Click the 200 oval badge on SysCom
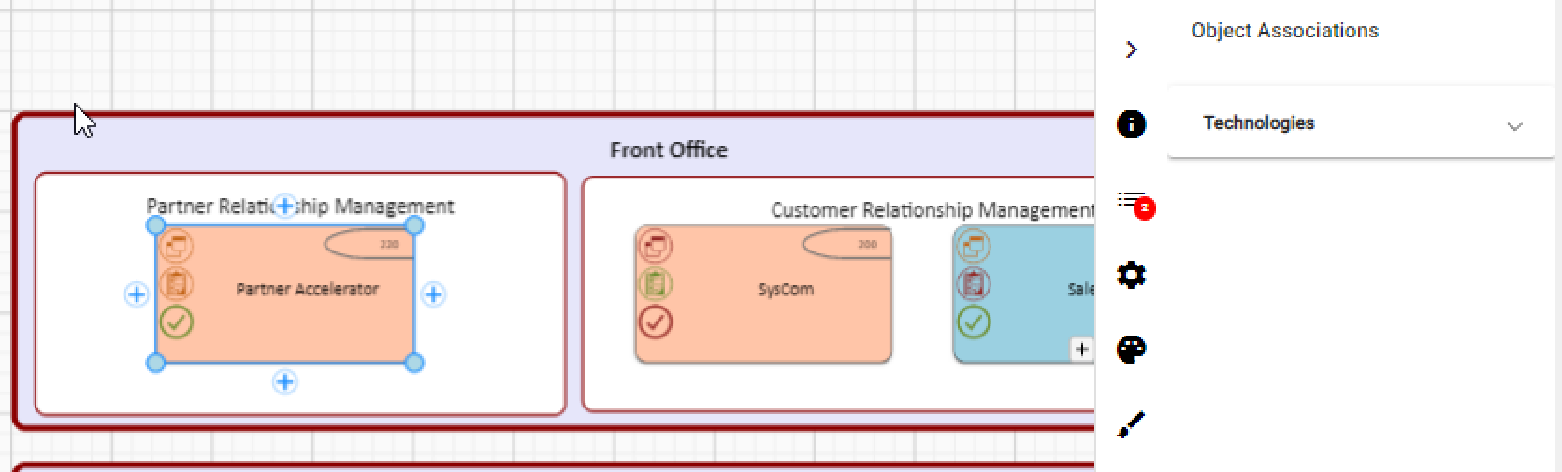This screenshot has height=472, width=1562. pyautogui.click(x=846, y=244)
